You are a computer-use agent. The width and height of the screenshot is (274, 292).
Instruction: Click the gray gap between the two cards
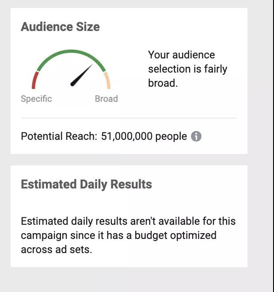[129, 160]
